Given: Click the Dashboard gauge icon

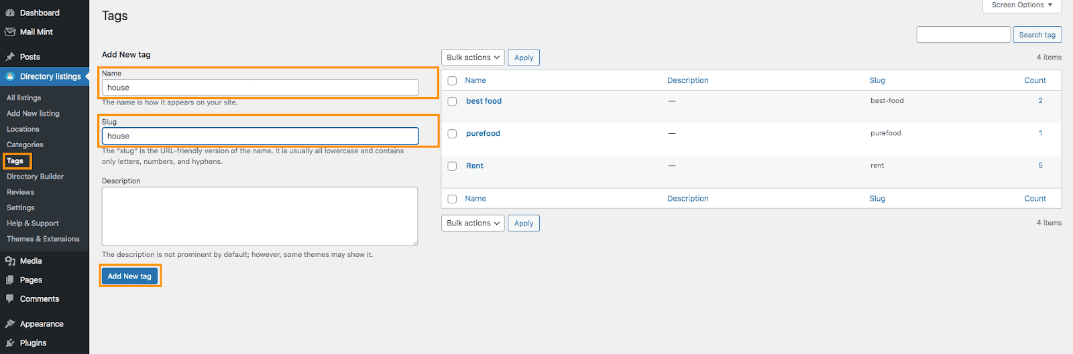Looking at the screenshot, I should [10, 13].
